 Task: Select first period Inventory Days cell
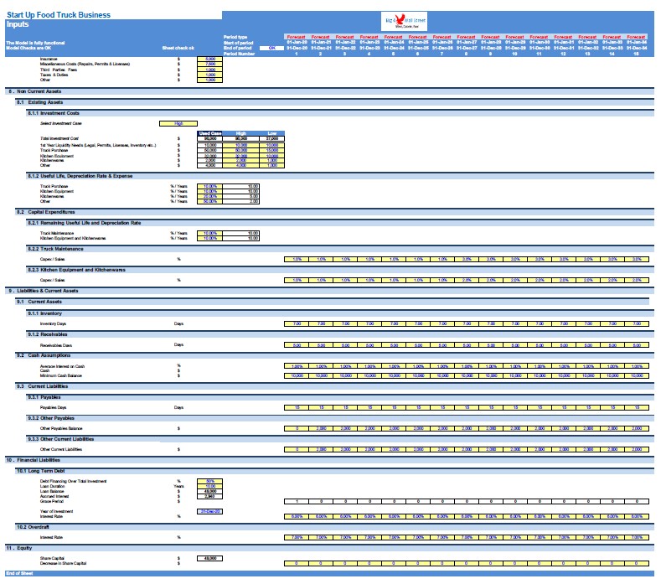tap(297, 323)
